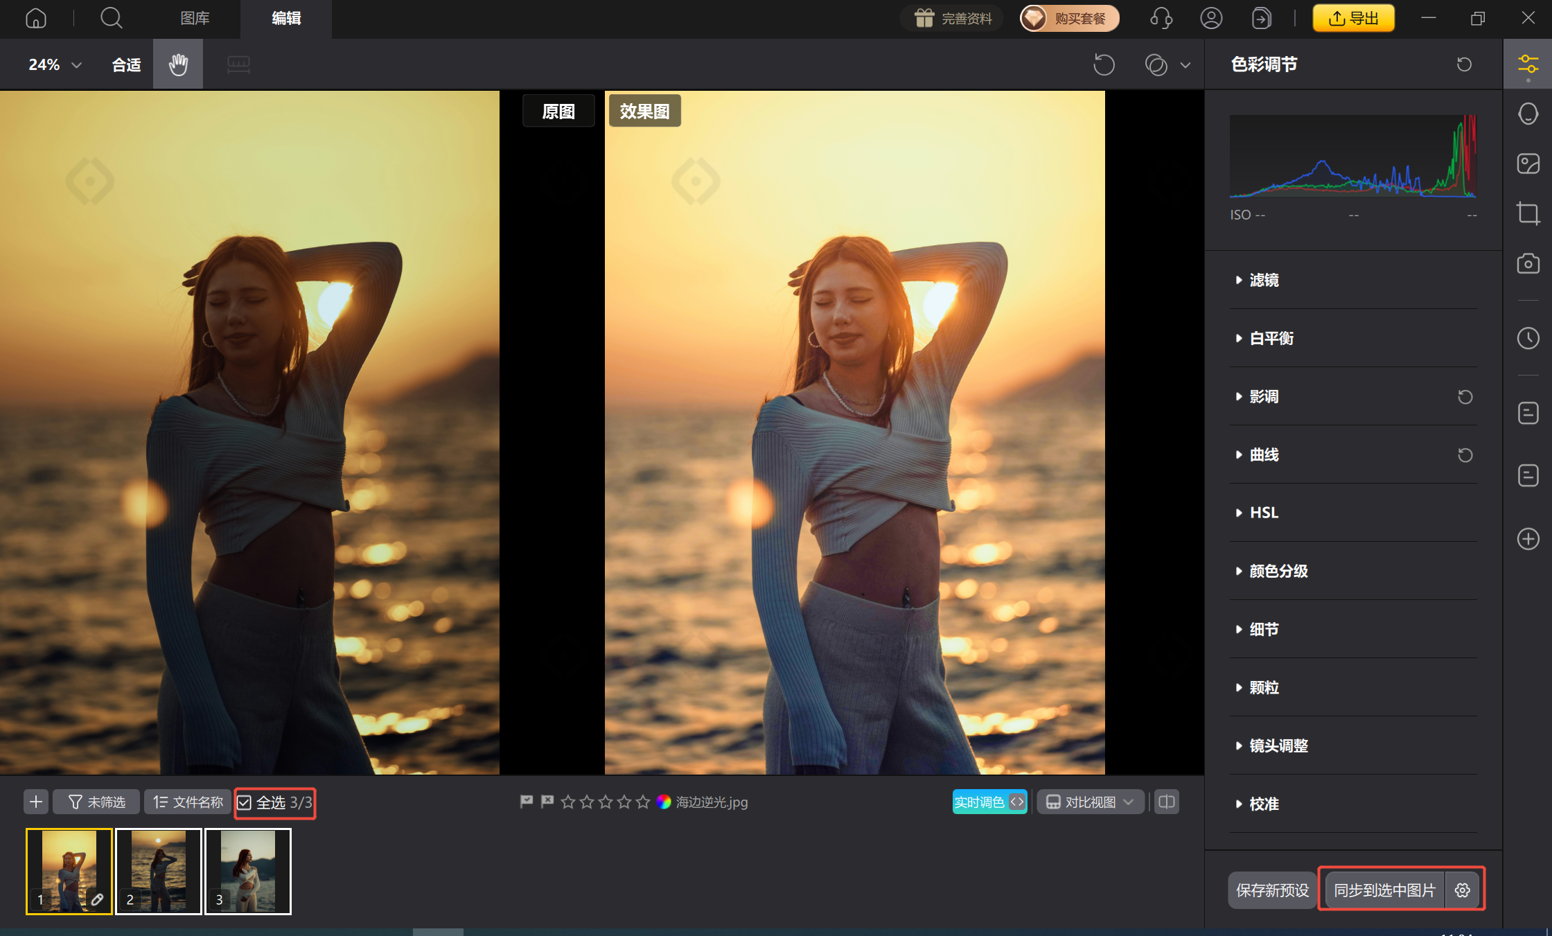The height and width of the screenshot is (936, 1552).
Task: Click the ruler measurement tool icon
Action: click(x=238, y=64)
